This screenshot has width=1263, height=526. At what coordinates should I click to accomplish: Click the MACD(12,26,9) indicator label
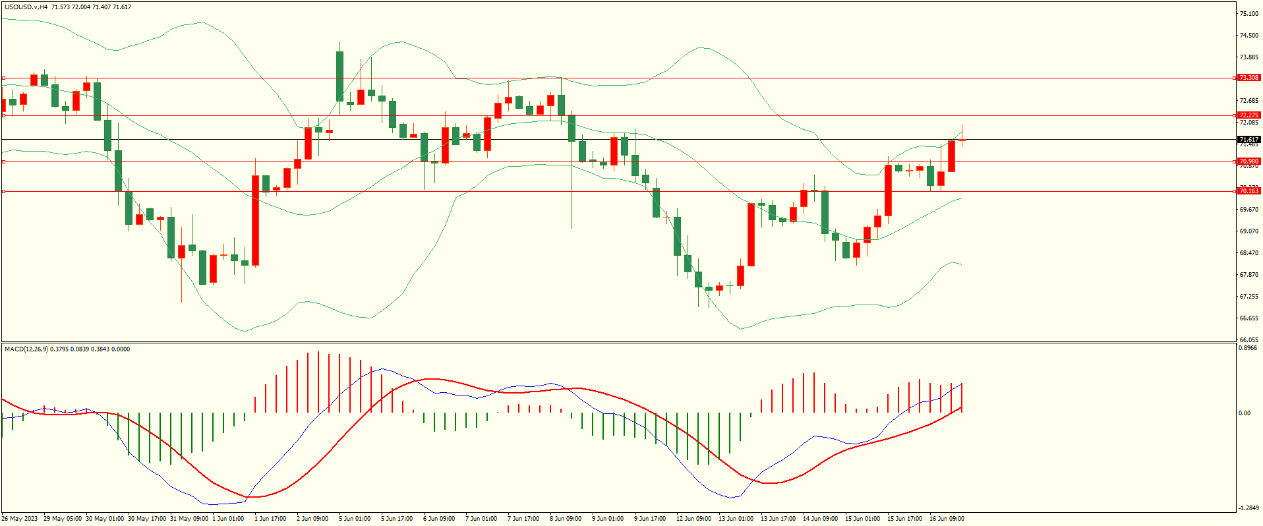point(26,349)
